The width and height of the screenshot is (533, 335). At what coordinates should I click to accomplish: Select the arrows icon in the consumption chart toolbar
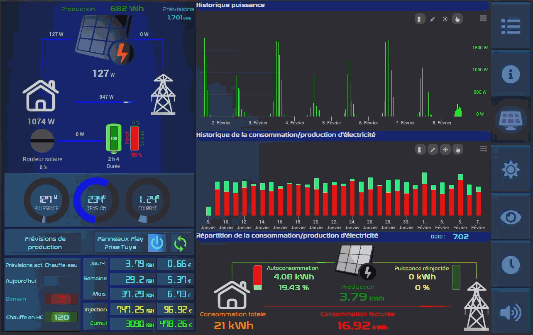coord(433,150)
